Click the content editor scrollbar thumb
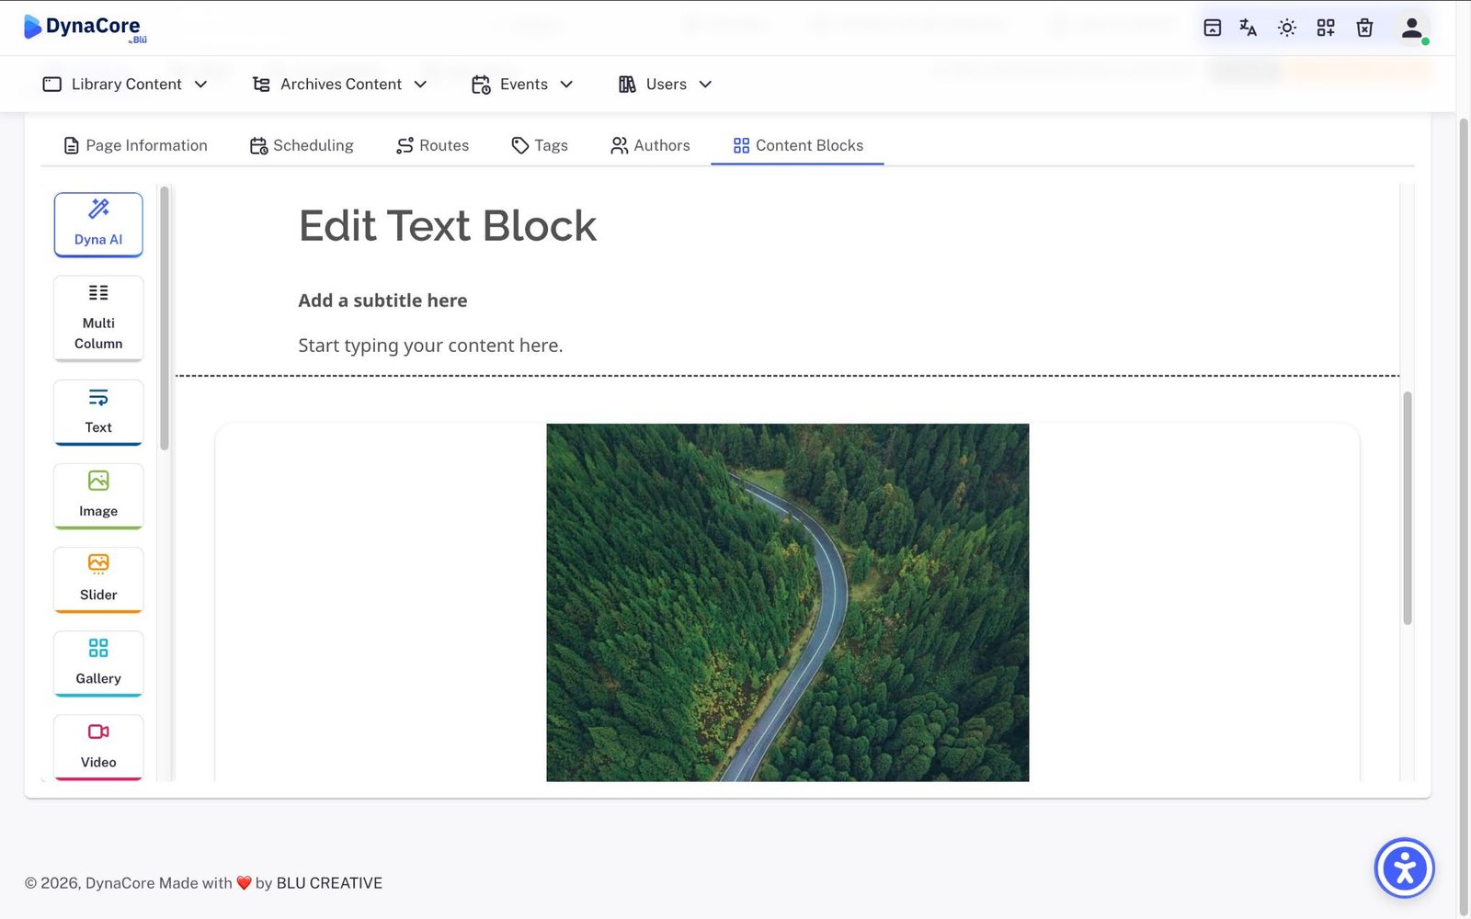This screenshot has height=919, width=1471. coord(1407,508)
